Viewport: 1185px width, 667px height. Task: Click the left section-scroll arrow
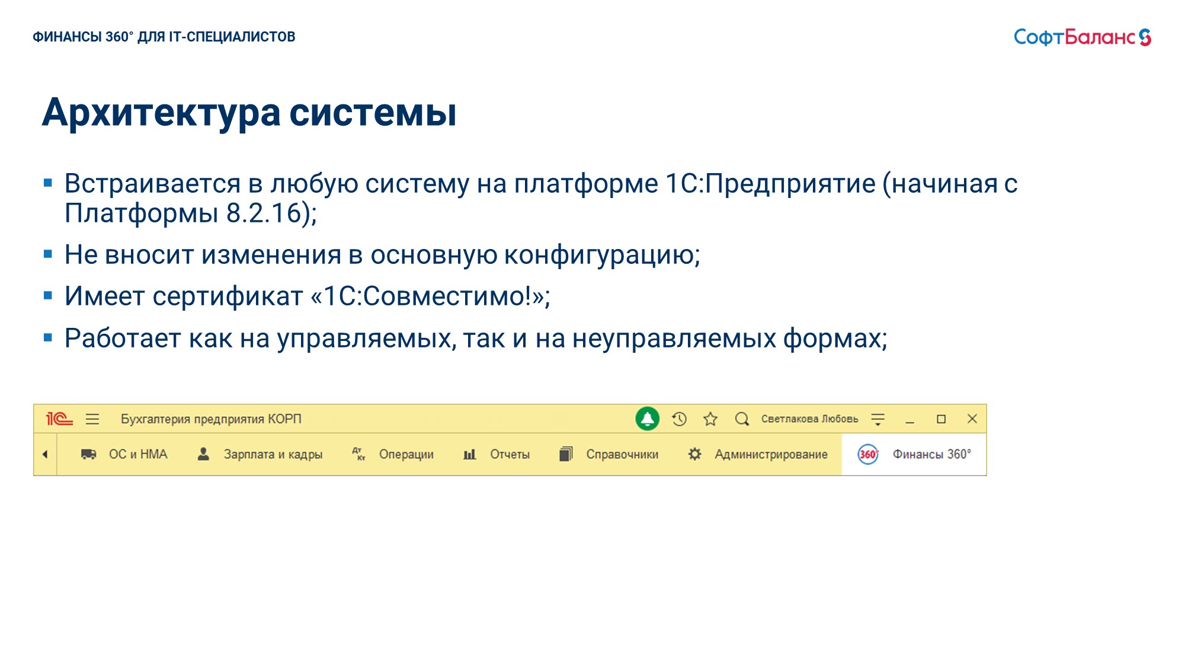[45, 455]
